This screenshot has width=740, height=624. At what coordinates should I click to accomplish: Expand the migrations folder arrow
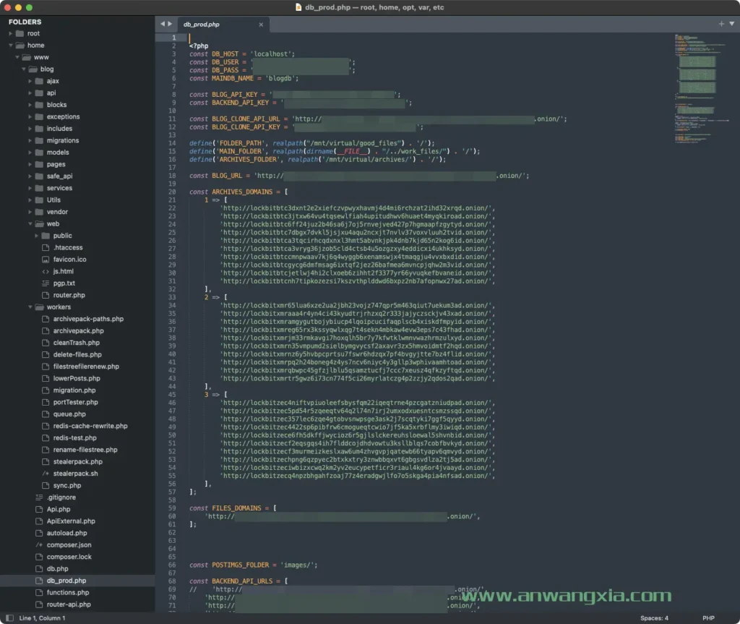[30, 140]
